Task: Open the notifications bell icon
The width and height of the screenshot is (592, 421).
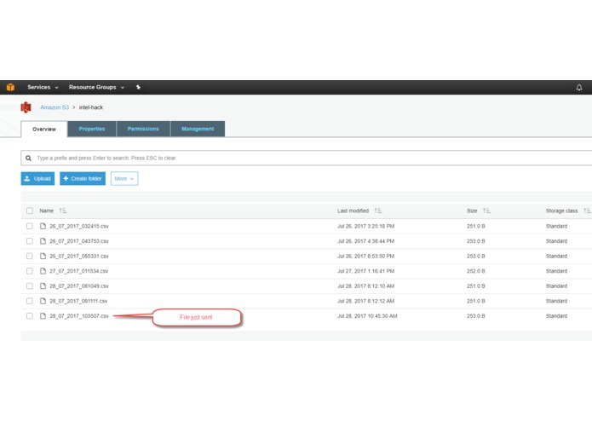Action: [578, 88]
